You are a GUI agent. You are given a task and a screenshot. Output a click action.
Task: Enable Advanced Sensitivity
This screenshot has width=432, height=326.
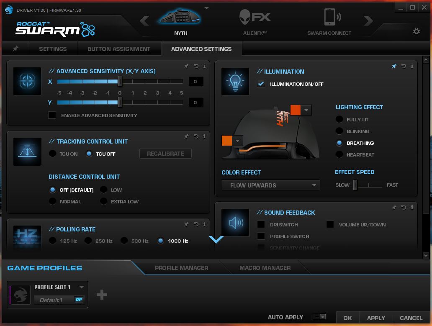(52, 115)
